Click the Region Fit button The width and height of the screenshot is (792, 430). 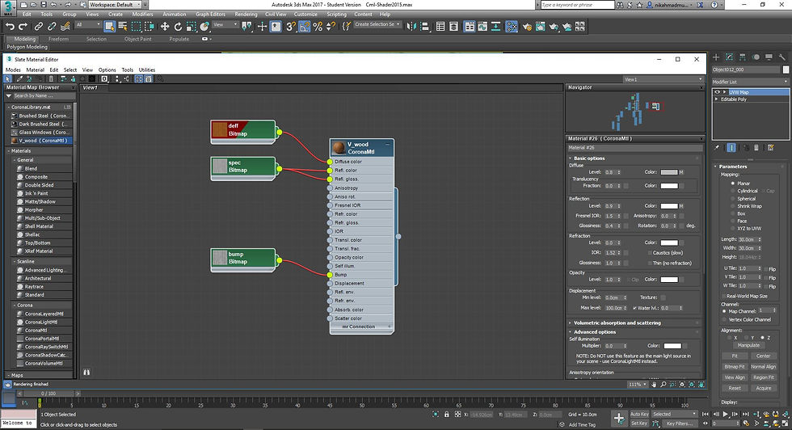[763, 377]
